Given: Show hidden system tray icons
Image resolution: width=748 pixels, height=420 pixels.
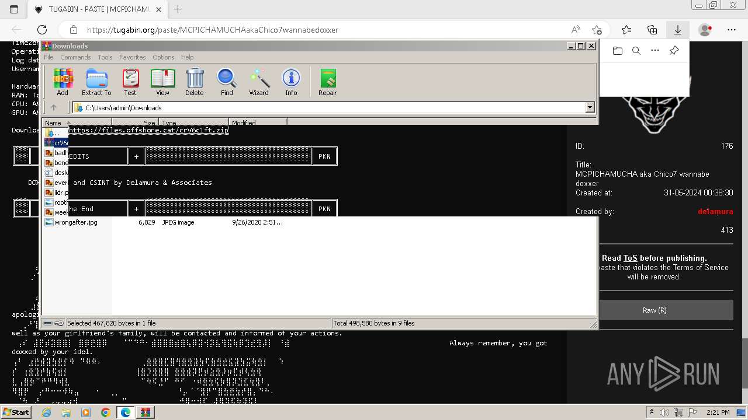Looking at the screenshot, I should [x=652, y=412].
